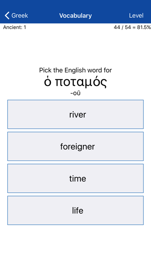Go back to the Greek screen

tap(16, 15)
